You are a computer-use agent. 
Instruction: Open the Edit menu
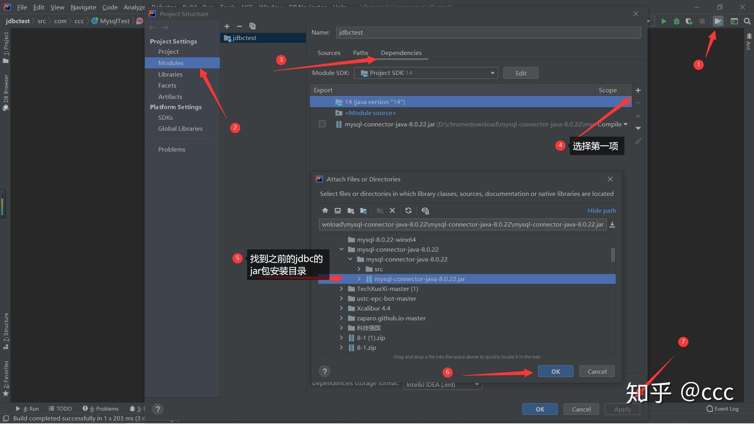pyautogui.click(x=38, y=7)
